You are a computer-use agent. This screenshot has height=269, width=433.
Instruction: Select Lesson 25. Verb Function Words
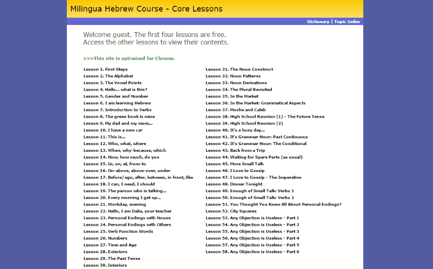coord(118,231)
